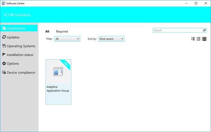Minimize the Software Center window
211x132 pixels.
[x=186, y=3]
